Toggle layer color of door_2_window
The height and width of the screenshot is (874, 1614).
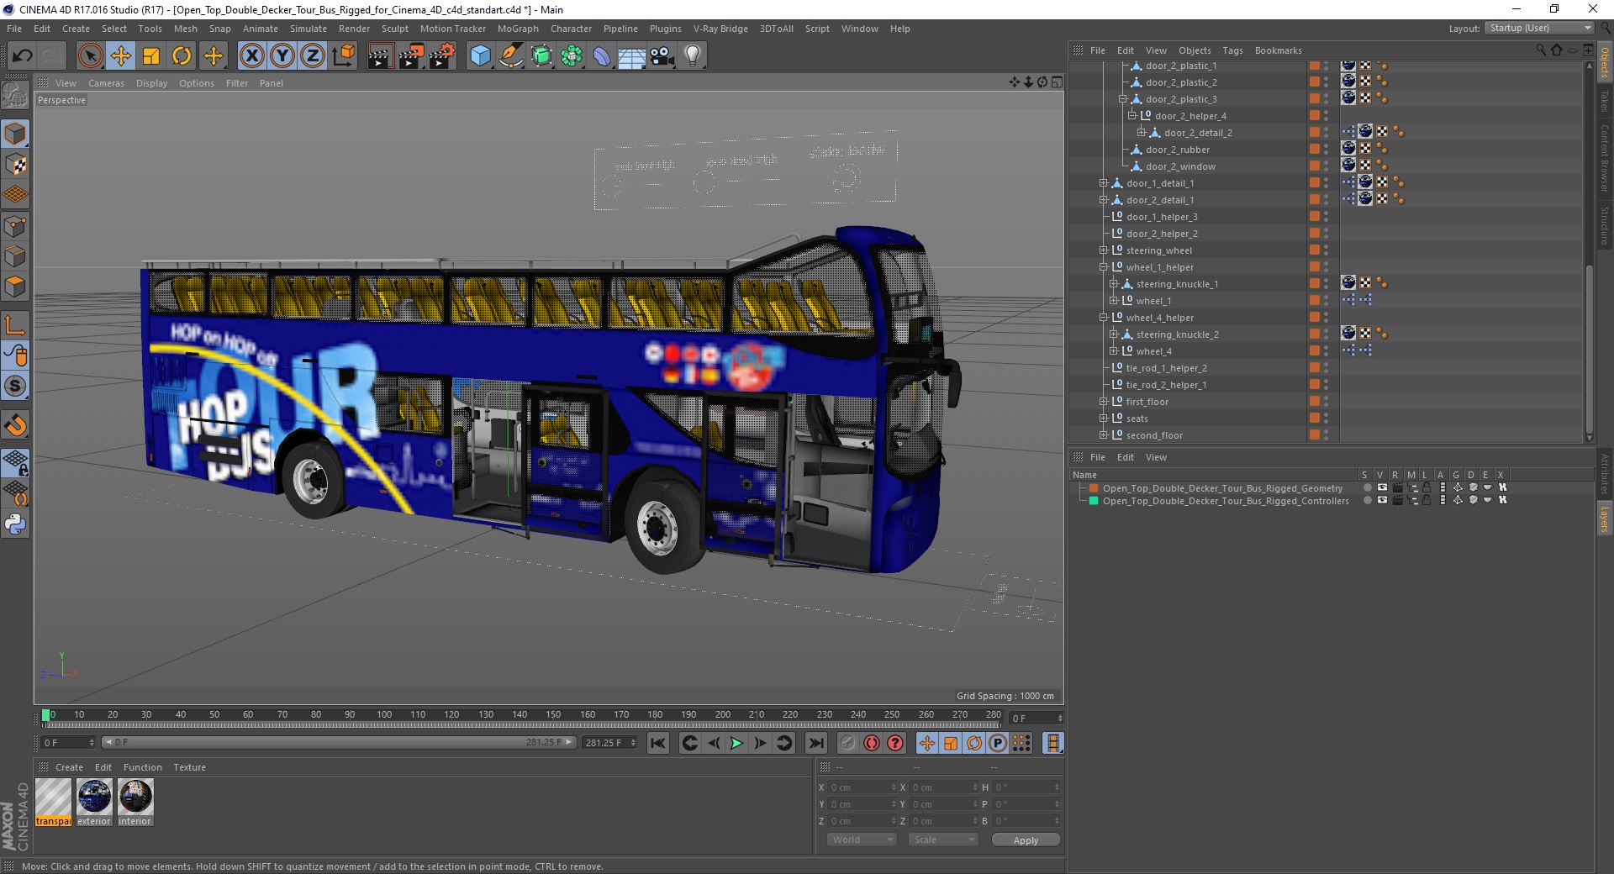tap(1314, 166)
